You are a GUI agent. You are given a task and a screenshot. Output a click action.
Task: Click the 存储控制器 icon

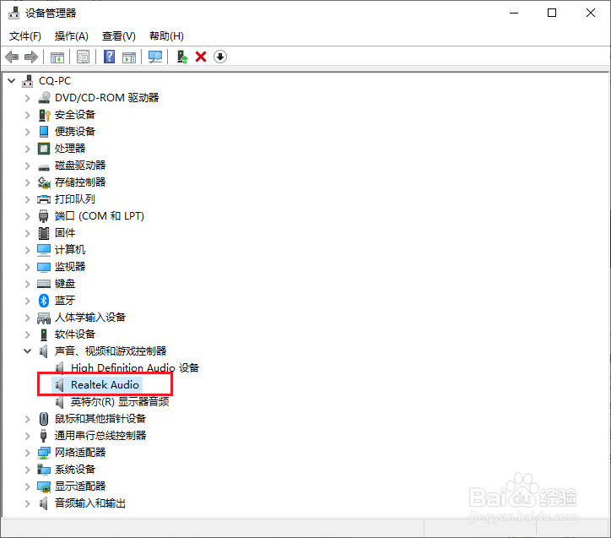point(44,182)
